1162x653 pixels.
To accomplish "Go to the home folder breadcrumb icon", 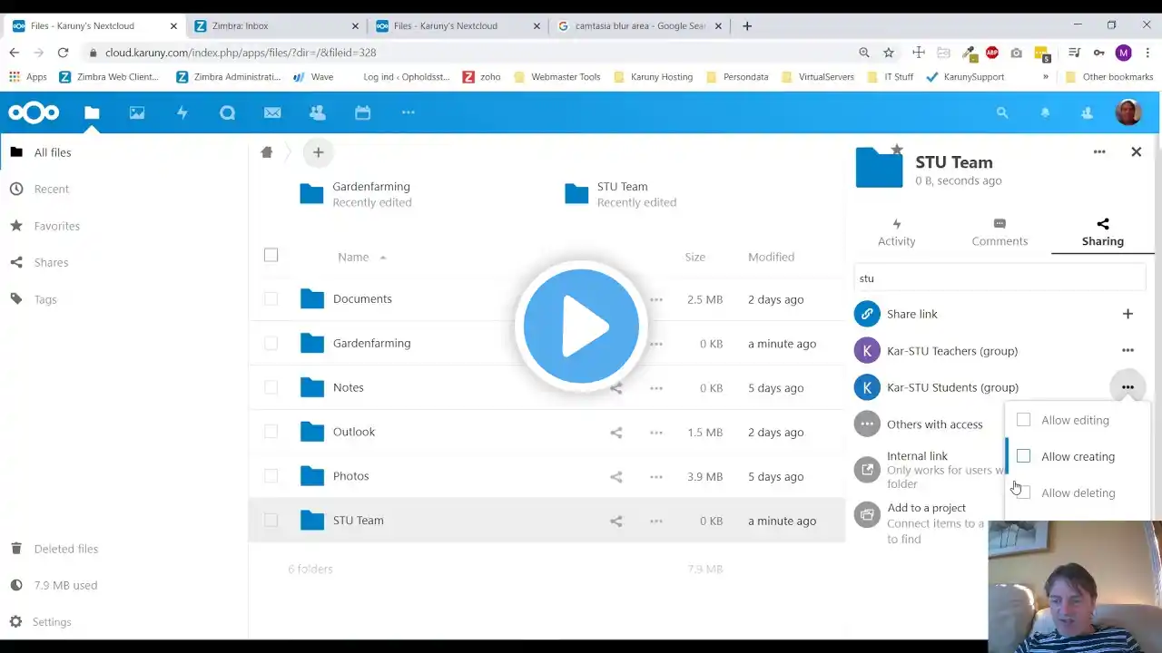I will [267, 152].
